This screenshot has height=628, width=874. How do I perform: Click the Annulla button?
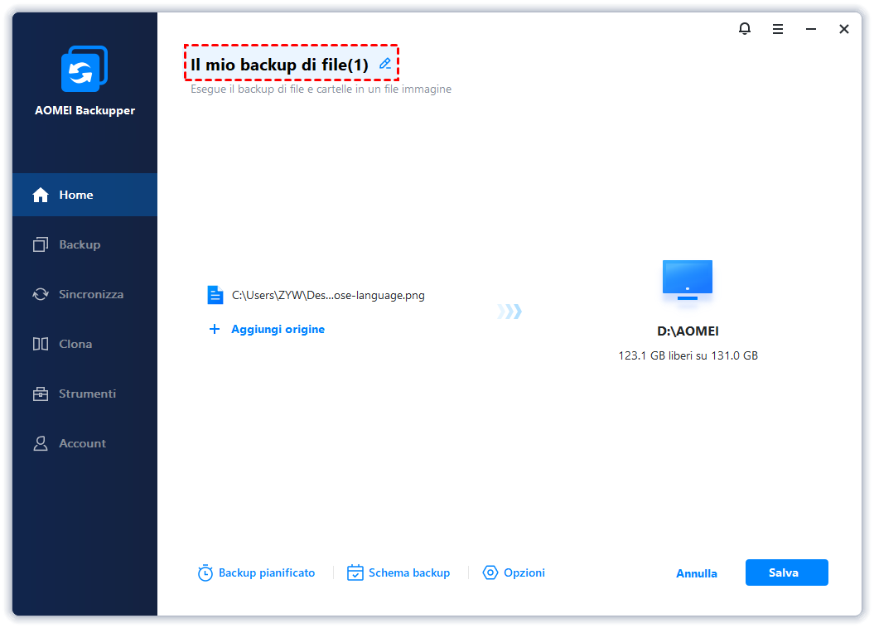696,573
